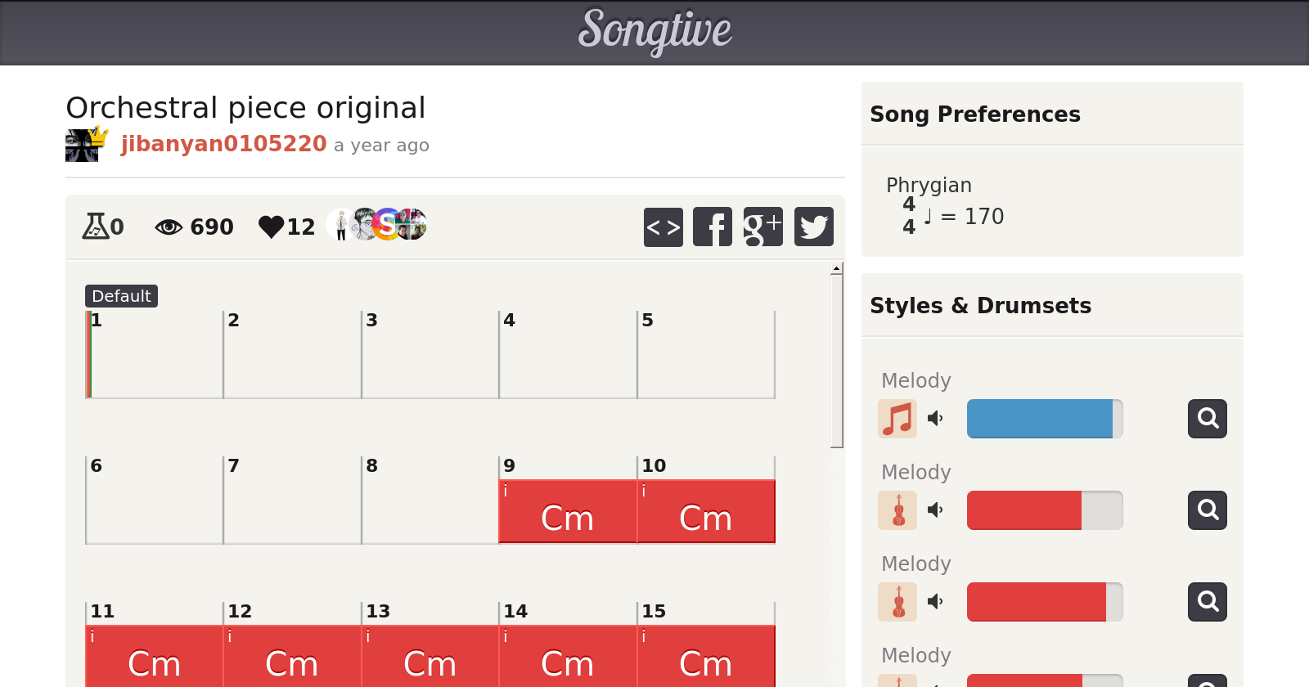This screenshot has width=1309, height=687.
Task: Open jibanyan0105220 user profile
Action: click(223, 144)
